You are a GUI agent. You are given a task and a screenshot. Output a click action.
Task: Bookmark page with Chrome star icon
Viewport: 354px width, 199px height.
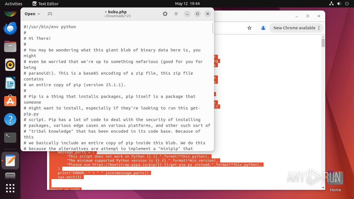(x=249, y=28)
